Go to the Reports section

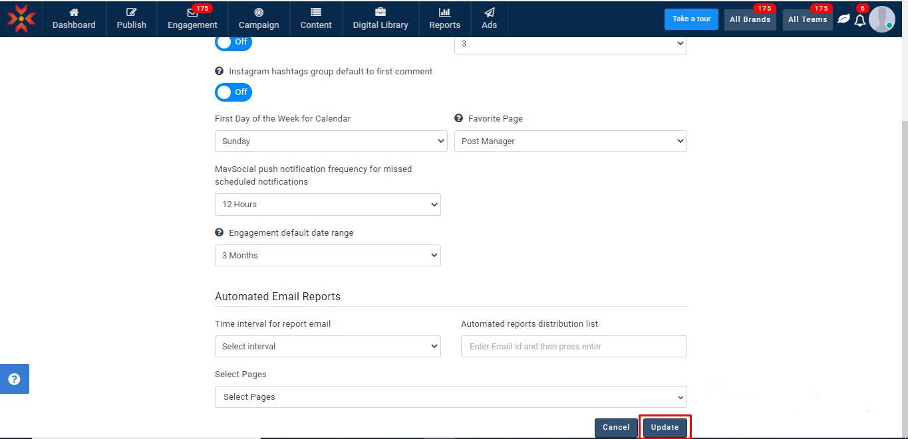click(444, 19)
